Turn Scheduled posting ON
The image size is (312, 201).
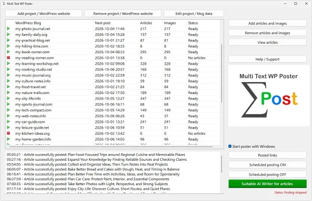(x=267, y=165)
